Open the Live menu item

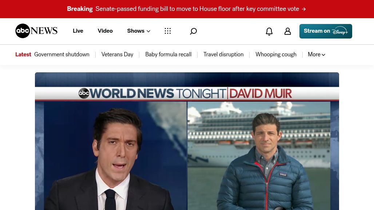click(78, 31)
